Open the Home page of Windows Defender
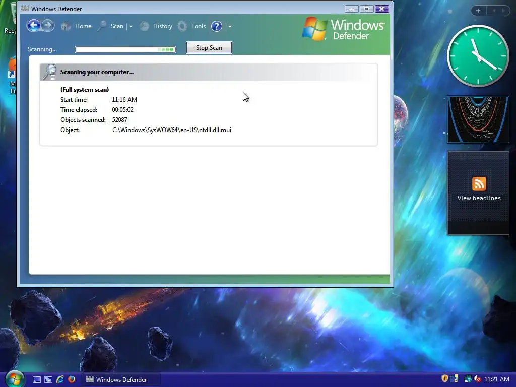 point(77,26)
